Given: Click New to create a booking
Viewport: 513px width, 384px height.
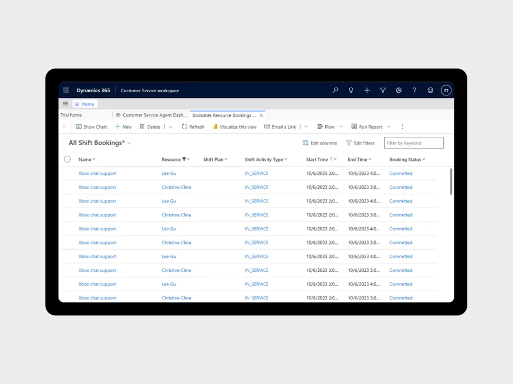Looking at the screenshot, I should coord(123,127).
